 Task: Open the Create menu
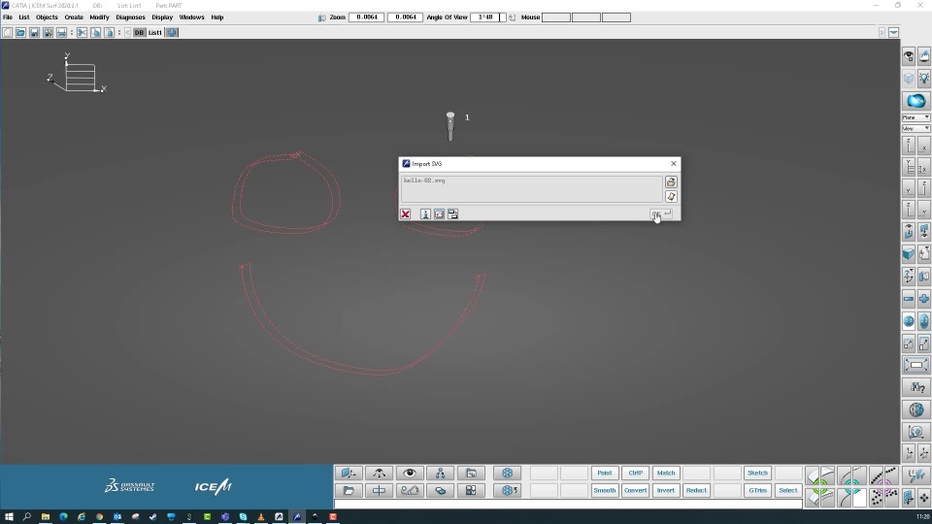click(x=74, y=17)
